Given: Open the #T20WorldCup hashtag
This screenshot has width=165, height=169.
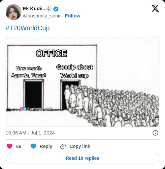Looking at the screenshot, I should 27,28.
